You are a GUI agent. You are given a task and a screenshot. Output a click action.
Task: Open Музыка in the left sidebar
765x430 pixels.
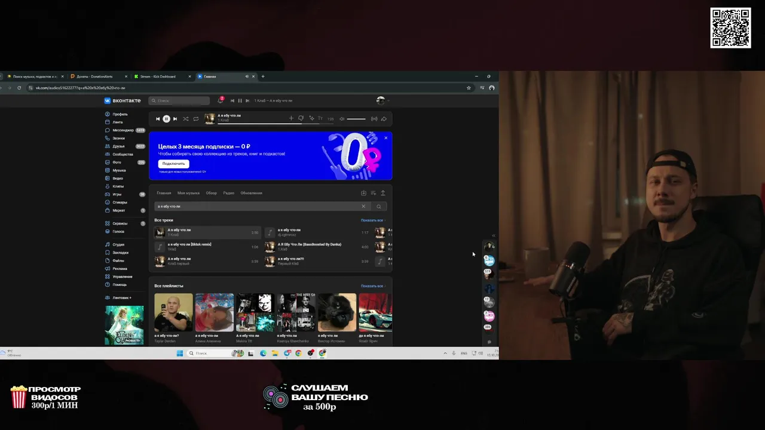pos(115,170)
